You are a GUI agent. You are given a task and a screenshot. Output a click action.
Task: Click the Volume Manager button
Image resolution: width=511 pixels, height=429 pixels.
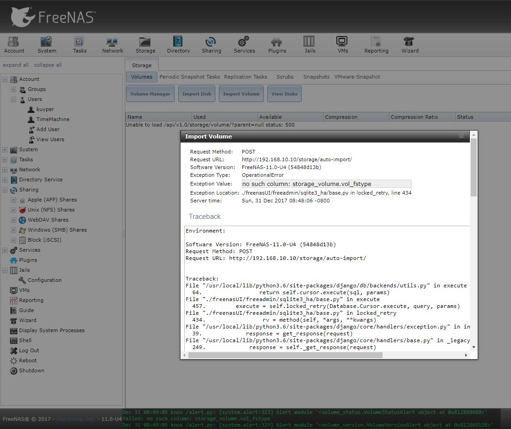(x=150, y=94)
